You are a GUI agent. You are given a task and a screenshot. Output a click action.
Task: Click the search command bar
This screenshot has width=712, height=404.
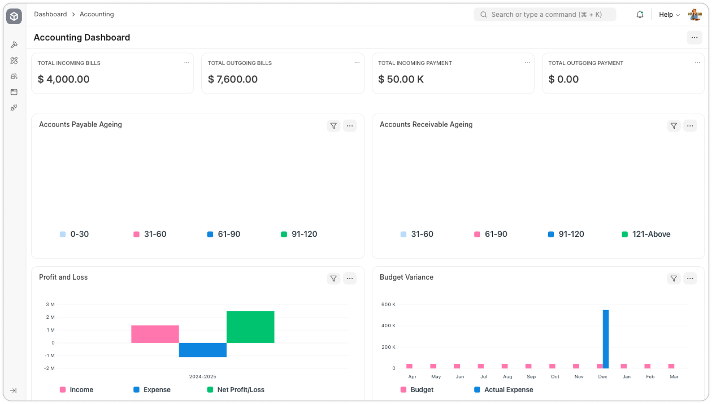tap(545, 14)
